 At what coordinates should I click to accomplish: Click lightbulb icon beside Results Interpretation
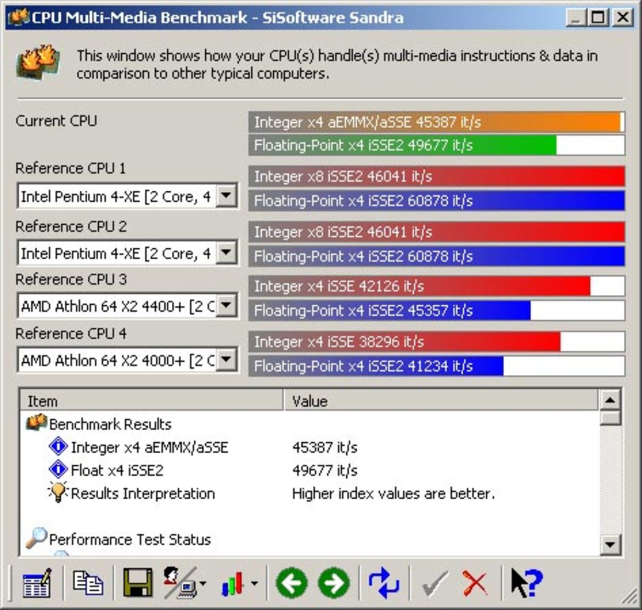(x=58, y=492)
